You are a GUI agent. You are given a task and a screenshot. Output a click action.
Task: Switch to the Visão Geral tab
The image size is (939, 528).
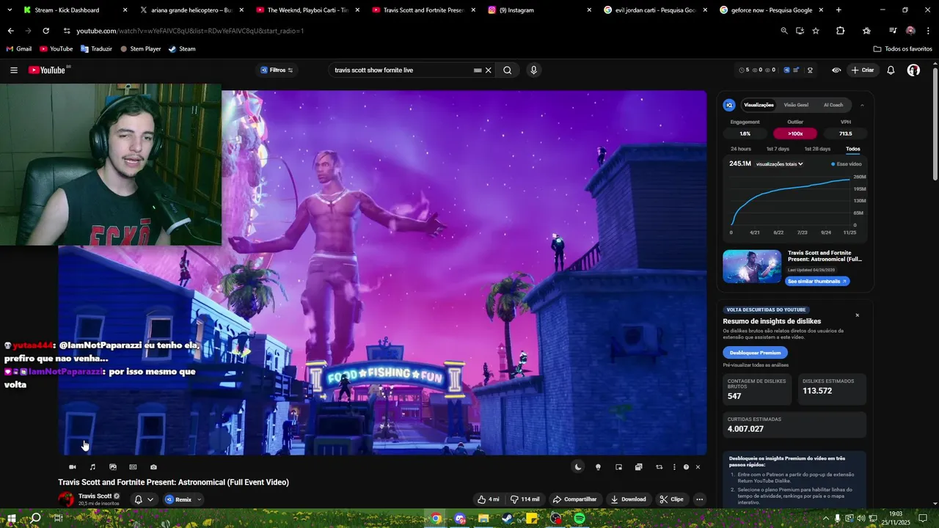click(796, 105)
